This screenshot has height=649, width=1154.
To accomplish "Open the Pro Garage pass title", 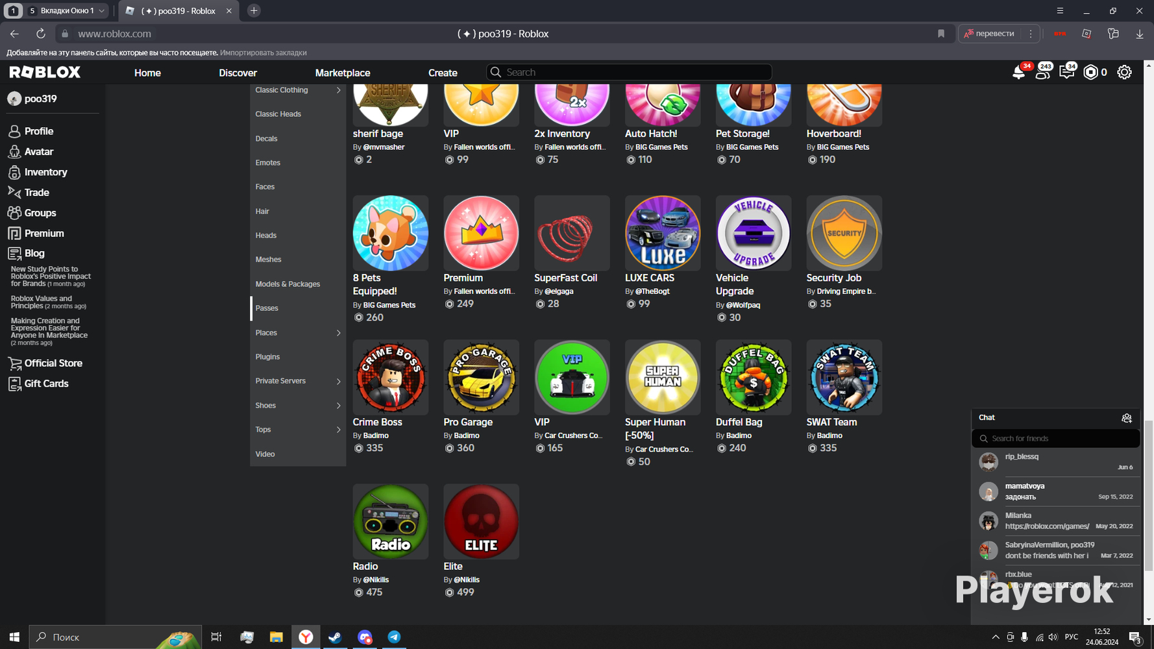I will coord(468,422).
